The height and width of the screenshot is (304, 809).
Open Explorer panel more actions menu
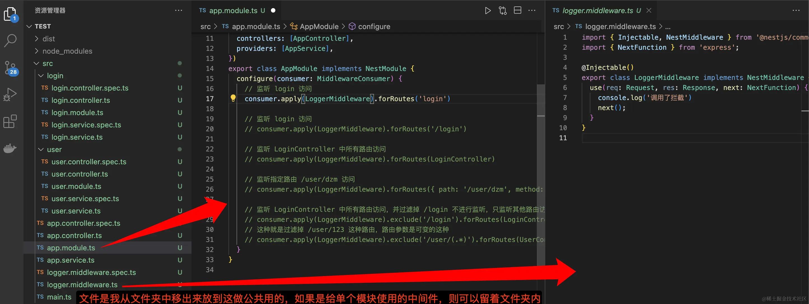click(x=178, y=11)
